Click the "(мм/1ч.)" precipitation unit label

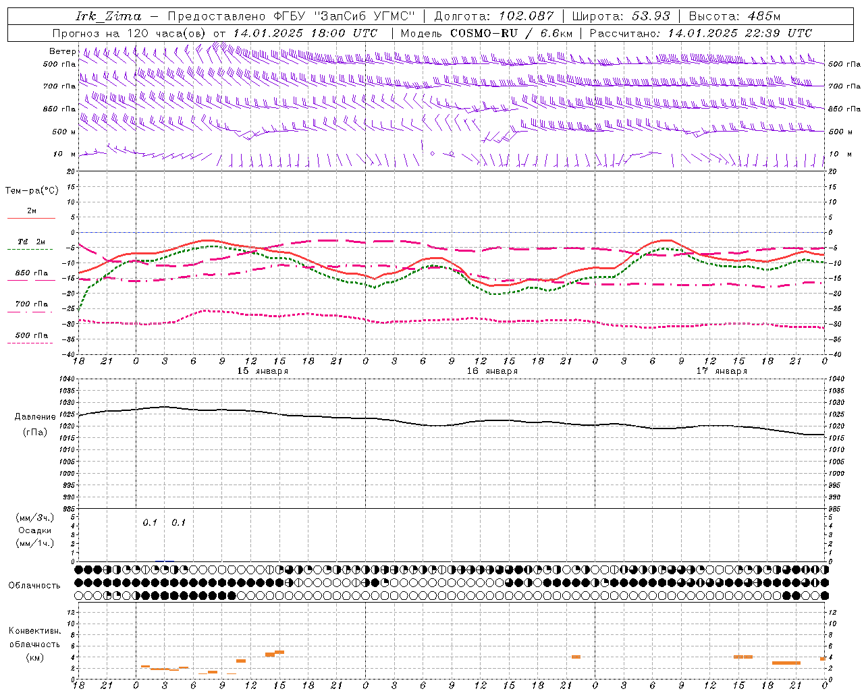pyautogui.click(x=35, y=543)
